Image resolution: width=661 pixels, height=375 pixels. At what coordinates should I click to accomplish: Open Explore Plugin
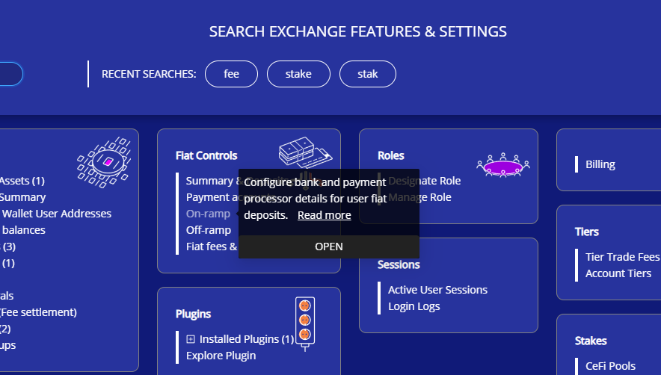click(221, 356)
